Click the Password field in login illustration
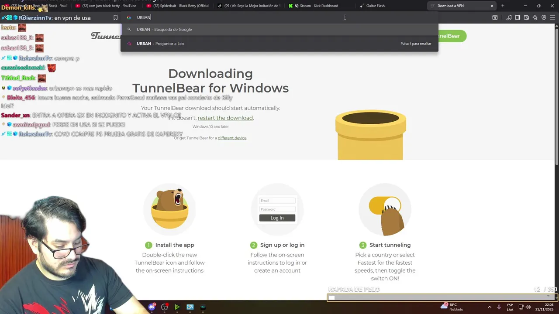 coord(277,209)
